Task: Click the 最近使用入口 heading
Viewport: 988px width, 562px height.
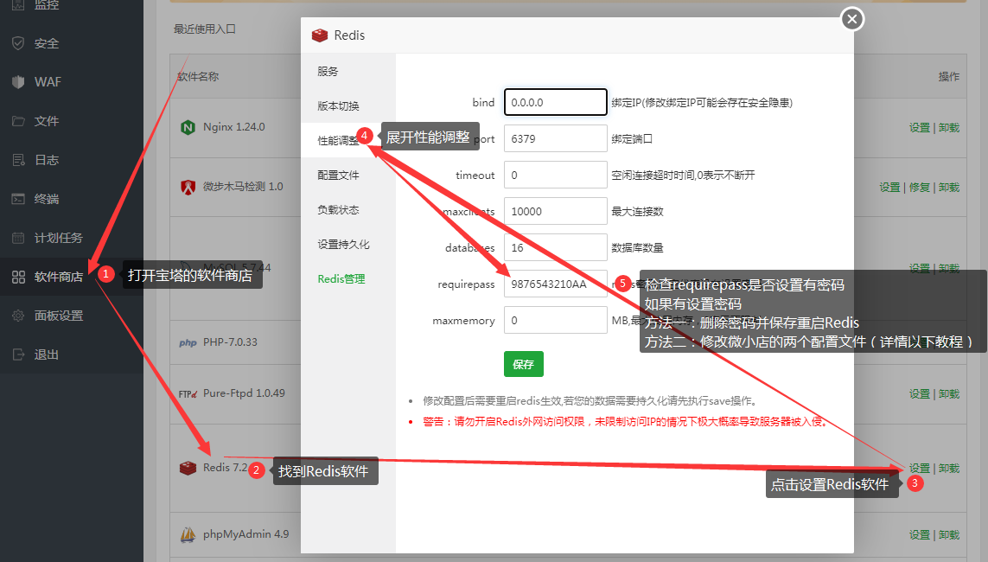Action: point(205,29)
